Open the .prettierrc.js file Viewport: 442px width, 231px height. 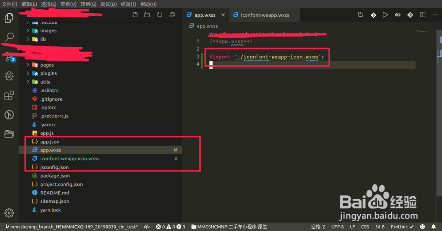[101, 116]
